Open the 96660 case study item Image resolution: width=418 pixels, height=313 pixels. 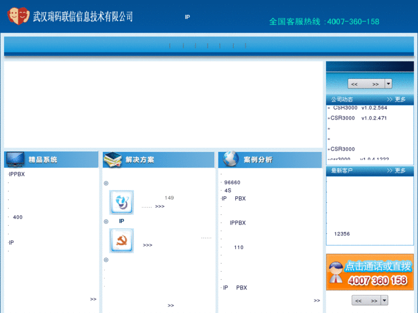(x=232, y=183)
